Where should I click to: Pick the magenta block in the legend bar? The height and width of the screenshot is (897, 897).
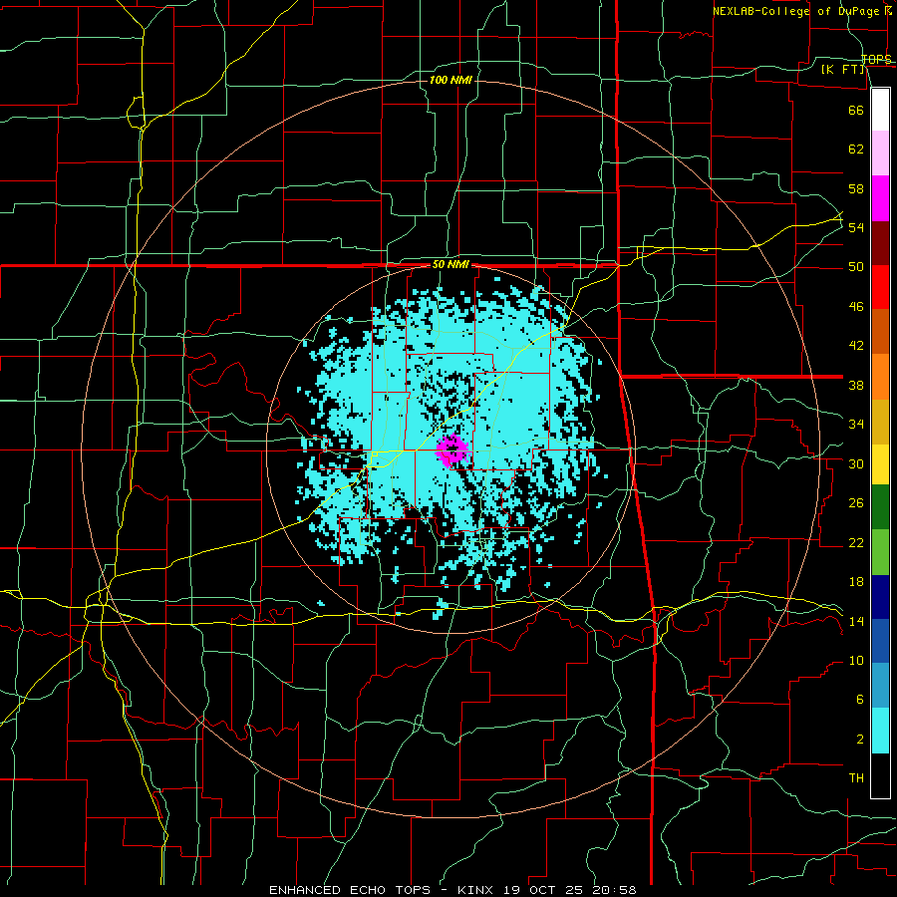click(880, 198)
